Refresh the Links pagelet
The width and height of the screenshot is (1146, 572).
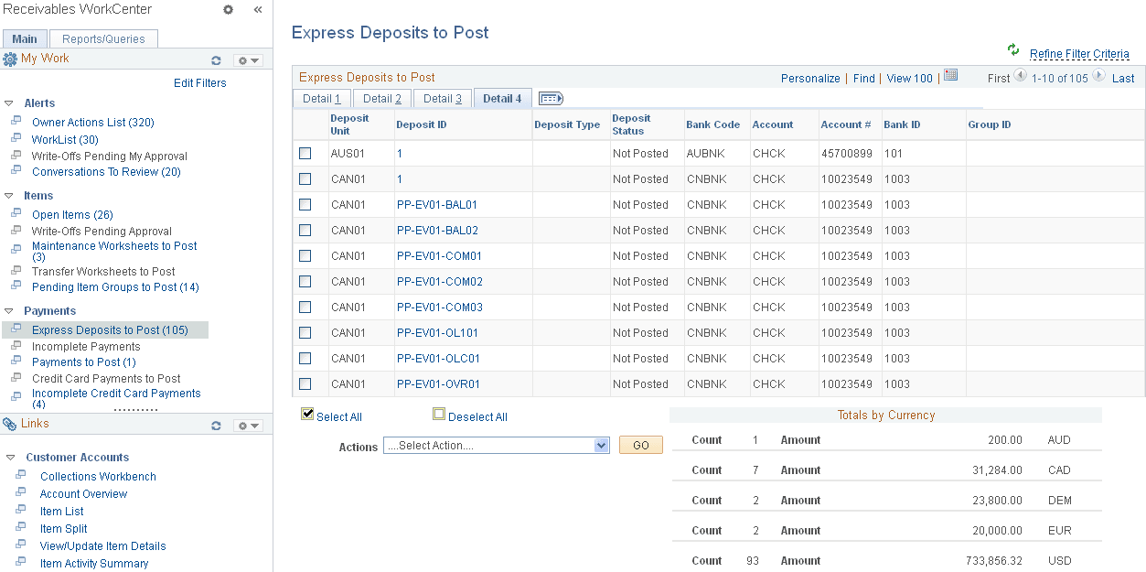217,425
